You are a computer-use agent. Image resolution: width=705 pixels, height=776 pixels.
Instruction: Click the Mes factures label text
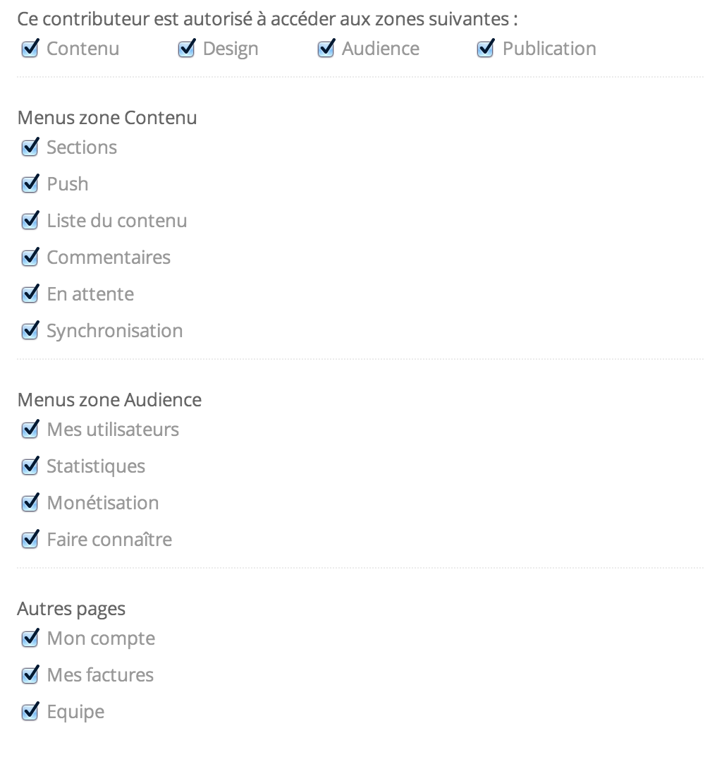(x=100, y=675)
